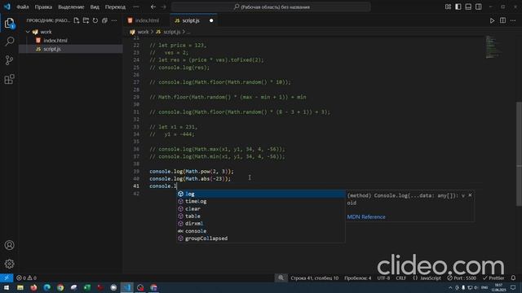Click the Port: 5500 status
This screenshot has width=522, height=293.
(x=462, y=278)
